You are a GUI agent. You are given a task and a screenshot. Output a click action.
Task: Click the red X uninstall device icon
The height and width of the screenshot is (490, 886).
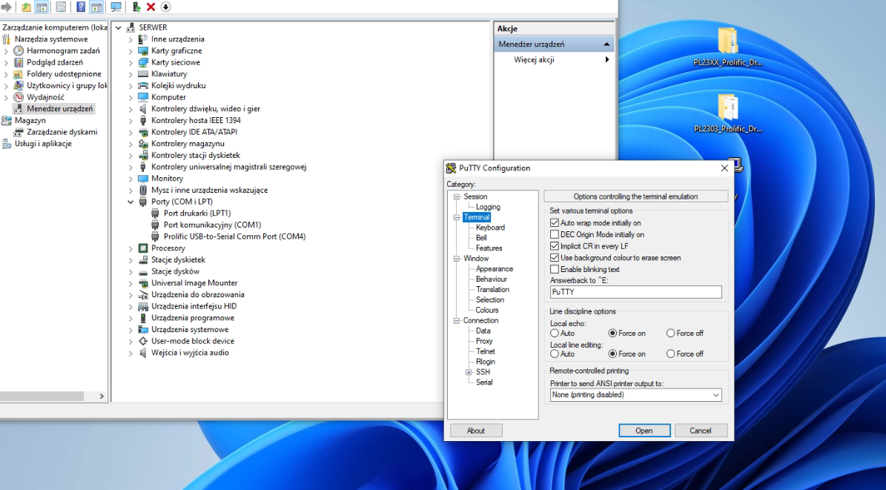(x=151, y=7)
